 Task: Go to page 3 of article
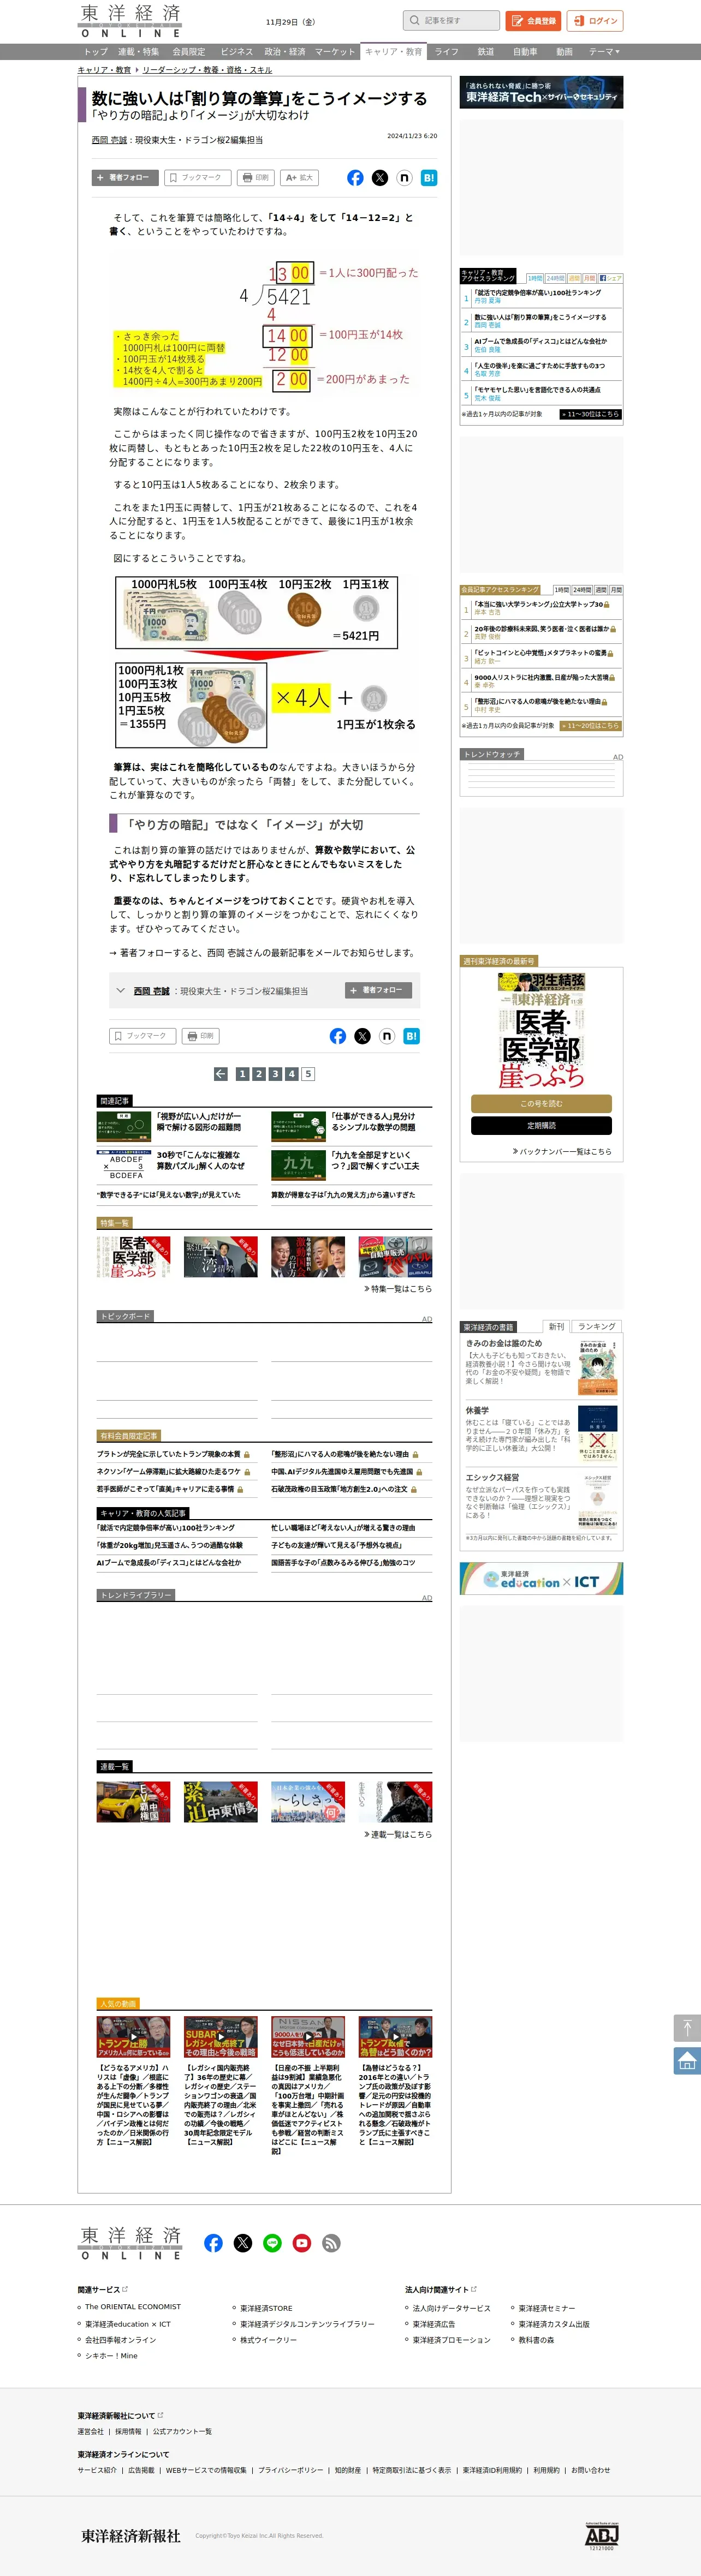[275, 1074]
